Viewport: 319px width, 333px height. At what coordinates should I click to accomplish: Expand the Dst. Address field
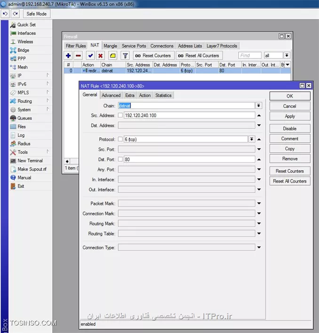coord(259,125)
